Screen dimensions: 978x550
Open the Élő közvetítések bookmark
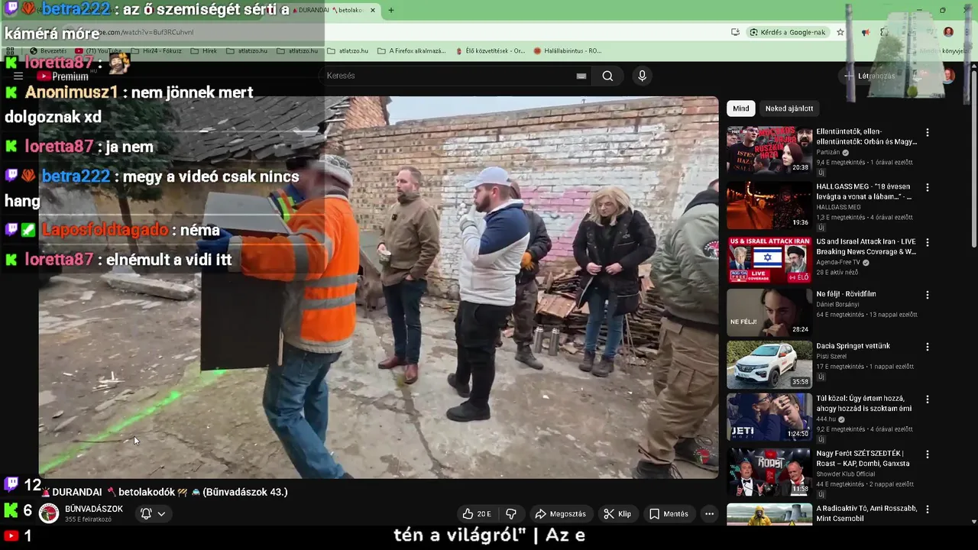490,51
